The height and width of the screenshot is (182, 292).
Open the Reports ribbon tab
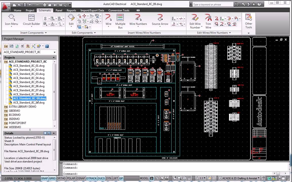[71, 10]
